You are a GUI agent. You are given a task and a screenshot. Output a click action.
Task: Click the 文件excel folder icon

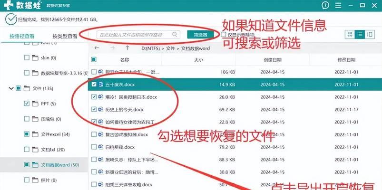coord(36,134)
